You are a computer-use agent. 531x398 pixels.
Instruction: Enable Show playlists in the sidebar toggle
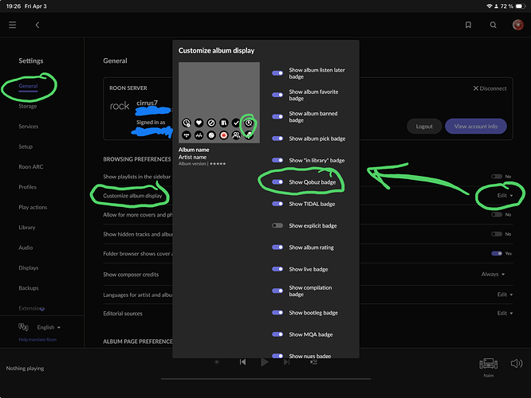point(497,177)
